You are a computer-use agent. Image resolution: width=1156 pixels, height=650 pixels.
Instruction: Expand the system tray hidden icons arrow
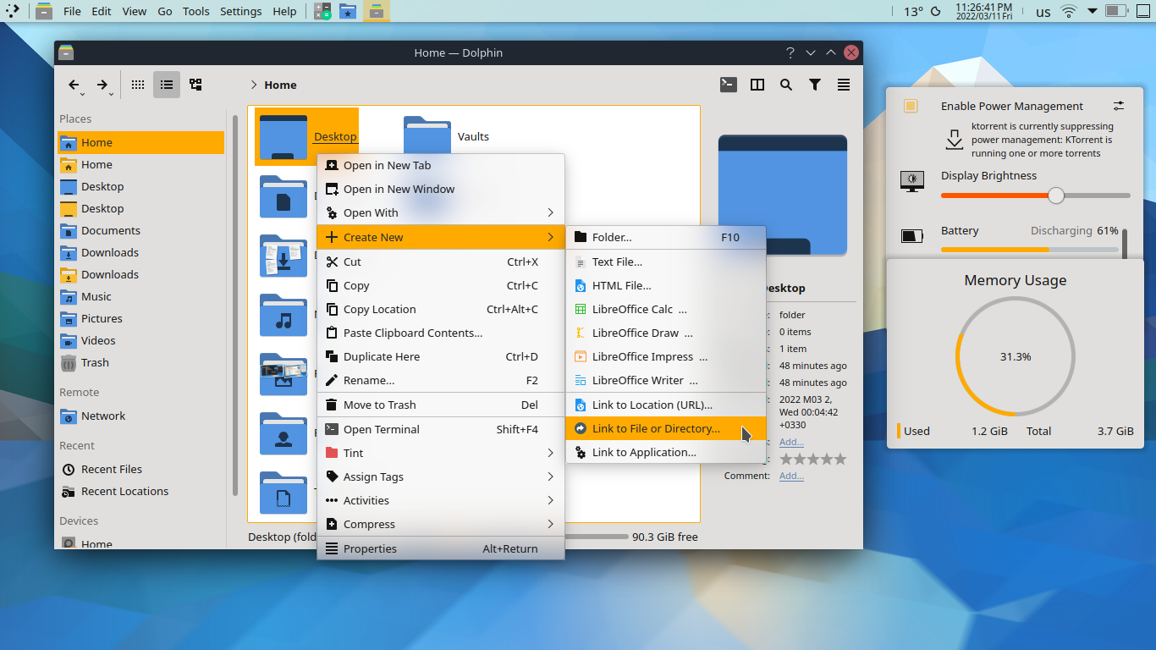point(1093,11)
